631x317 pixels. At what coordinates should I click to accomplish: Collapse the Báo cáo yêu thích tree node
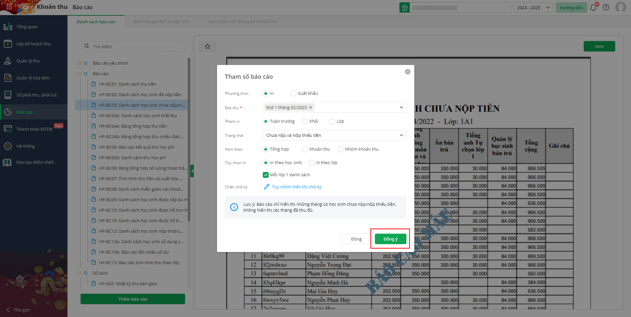86,63
